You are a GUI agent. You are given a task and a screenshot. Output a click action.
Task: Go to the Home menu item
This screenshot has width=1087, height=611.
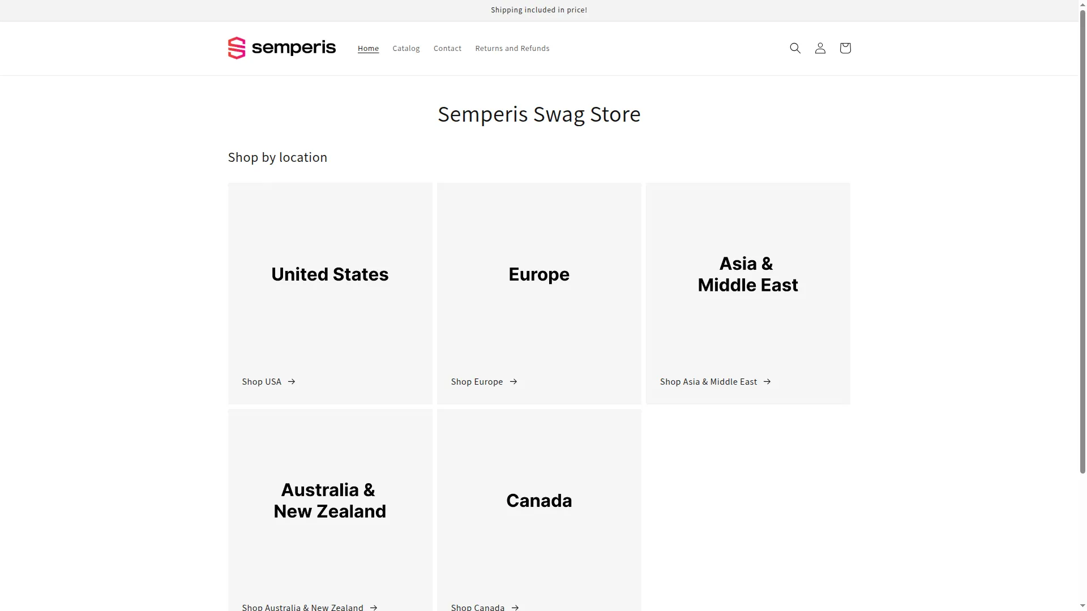coord(368,48)
